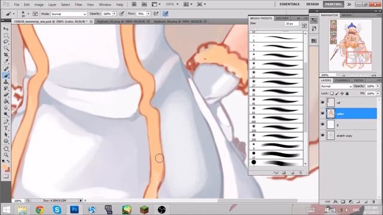Enable lock transparent pixels
Image resolution: width=383 pixels, height=215 pixels.
(332, 93)
